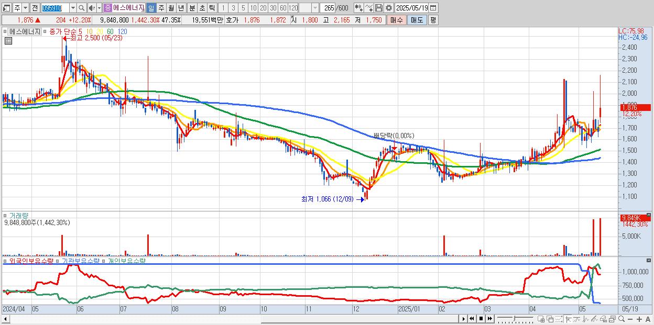
Task: Select the 60 interval tab
Action: click(283, 8)
